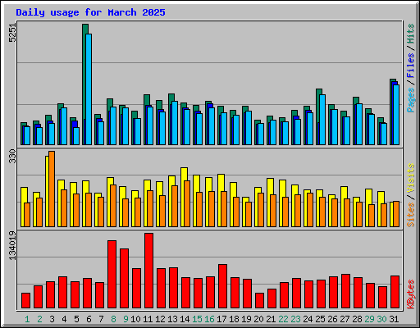Click day 16 on the x-axis
420x328 pixels.
coord(209,319)
